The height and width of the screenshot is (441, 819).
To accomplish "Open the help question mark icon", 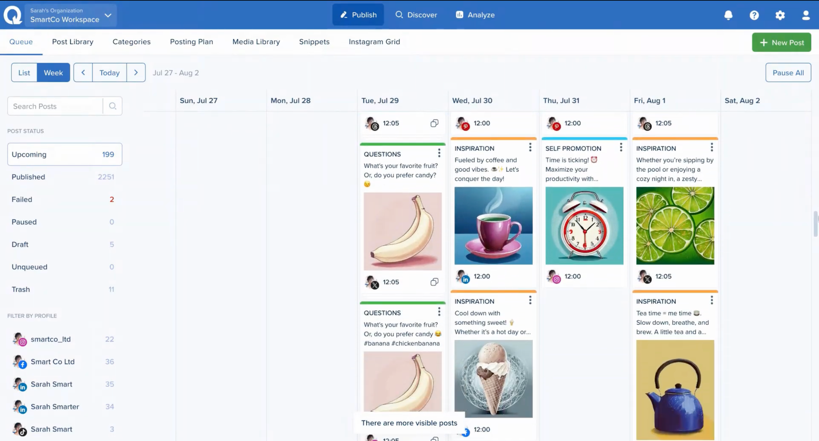I will (x=754, y=15).
